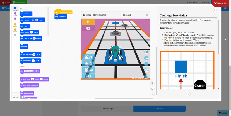This screenshot has width=231, height=116.
Task: Select the Looks block category
Action: tap(15, 14)
